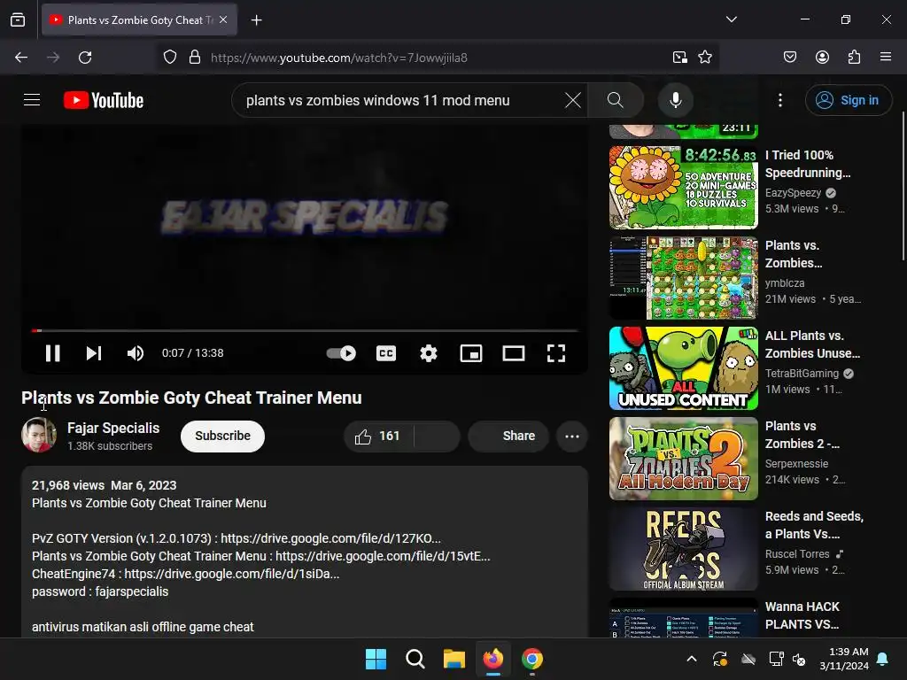The image size is (907, 680).
Task: Switch to Chrome from taskbar
Action: tap(532, 659)
